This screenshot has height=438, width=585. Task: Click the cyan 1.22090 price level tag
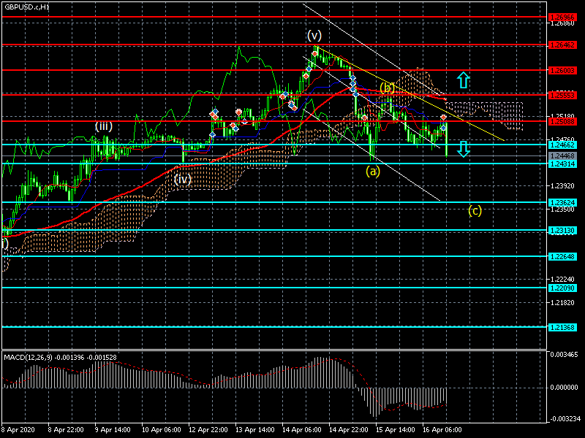pyautogui.click(x=562, y=288)
